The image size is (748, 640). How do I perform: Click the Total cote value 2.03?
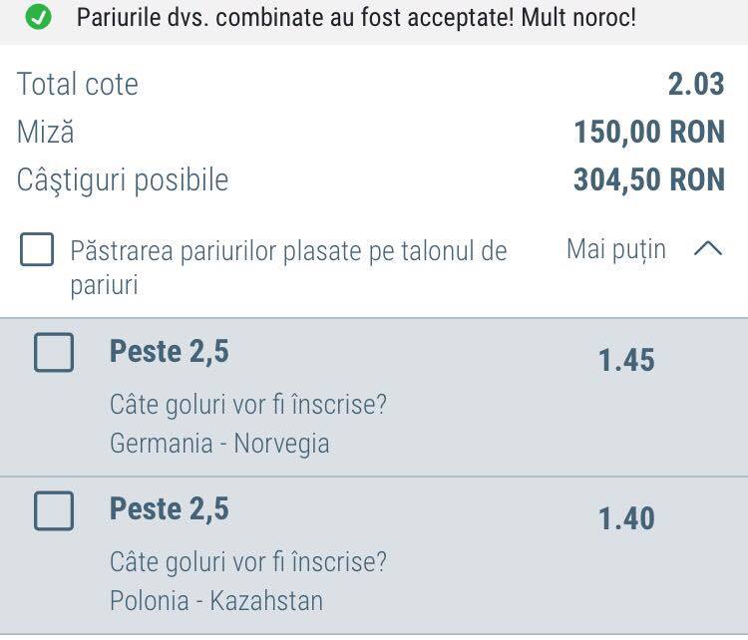pyautogui.click(x=696, y=84)
